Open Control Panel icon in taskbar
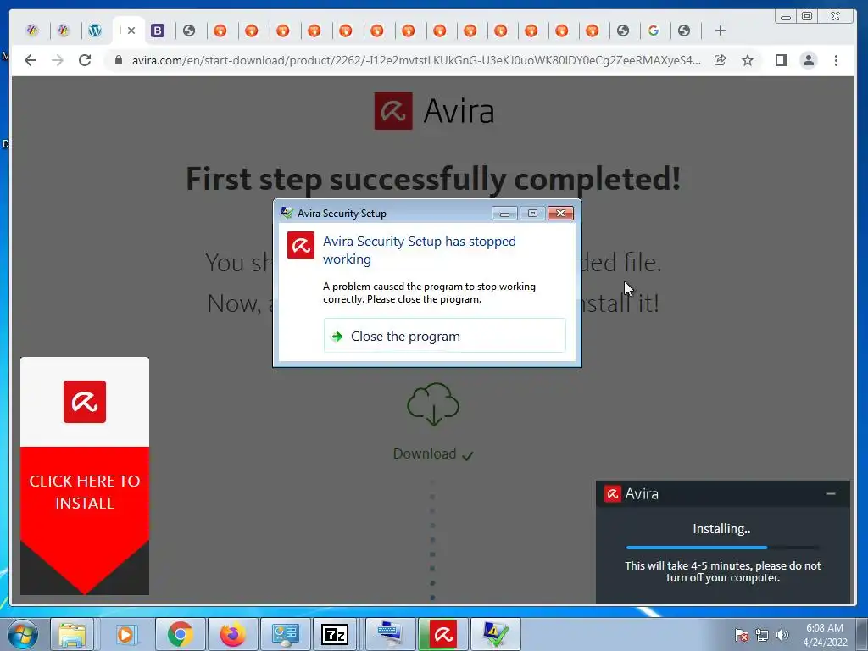The height and width of the screenshot is (651, 868). point(285,634)
